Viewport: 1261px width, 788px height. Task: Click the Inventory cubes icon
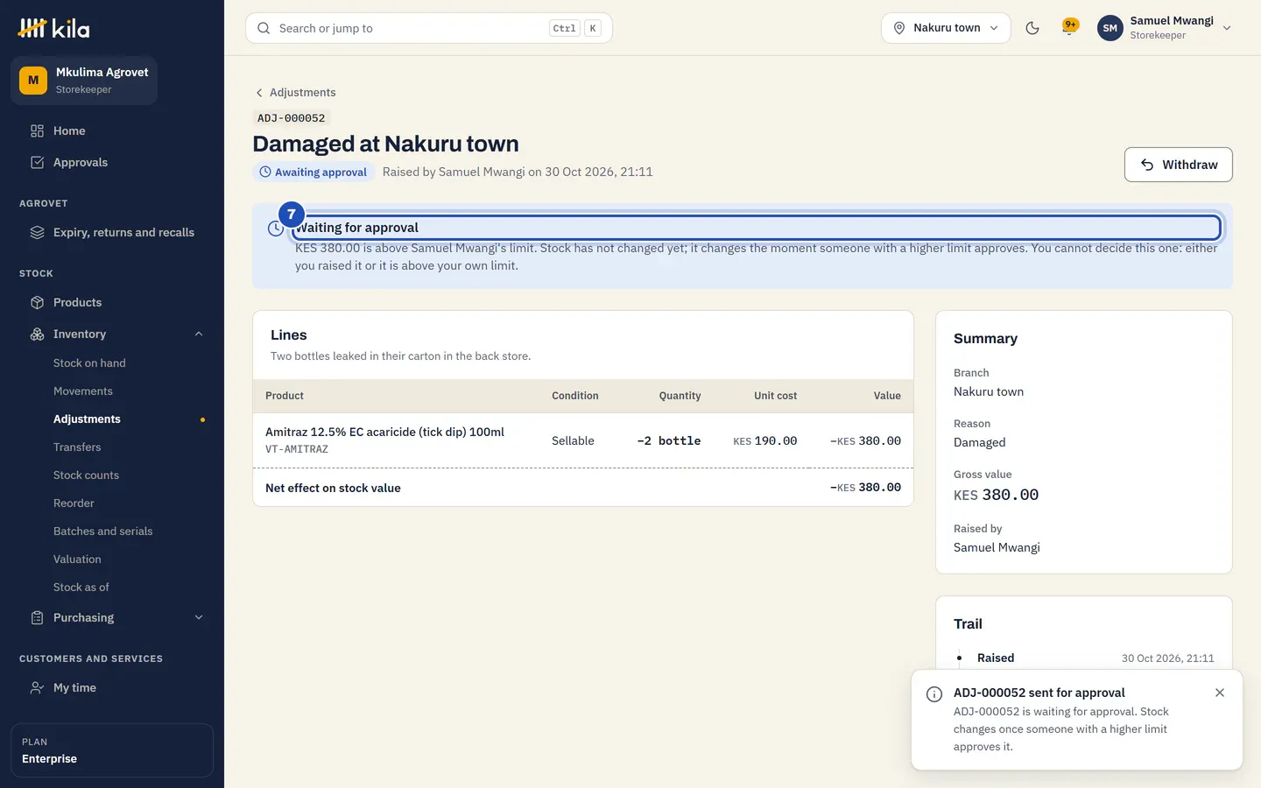[37, 334]
